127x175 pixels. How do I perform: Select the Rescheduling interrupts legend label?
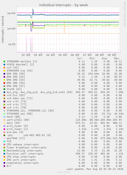24,151
